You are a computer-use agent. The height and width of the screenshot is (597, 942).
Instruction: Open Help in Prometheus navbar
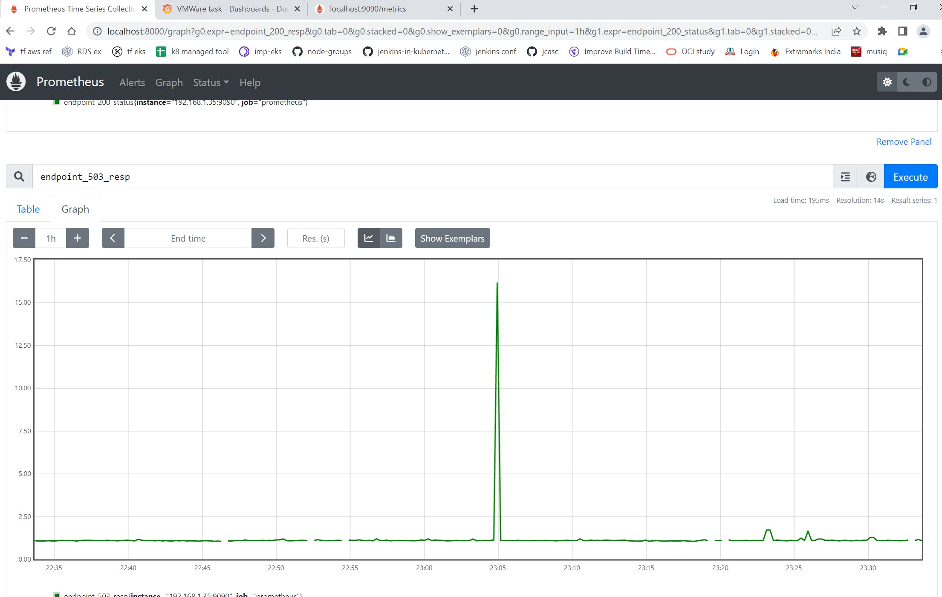pos(250,83)
